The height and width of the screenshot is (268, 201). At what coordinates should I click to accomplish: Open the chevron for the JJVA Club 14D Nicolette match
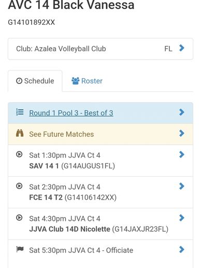coord(182,218)
